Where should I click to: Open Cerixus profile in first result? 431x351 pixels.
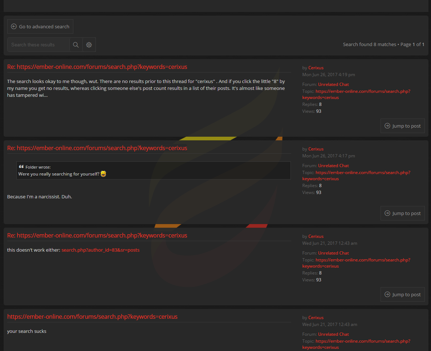pos(316,68)
